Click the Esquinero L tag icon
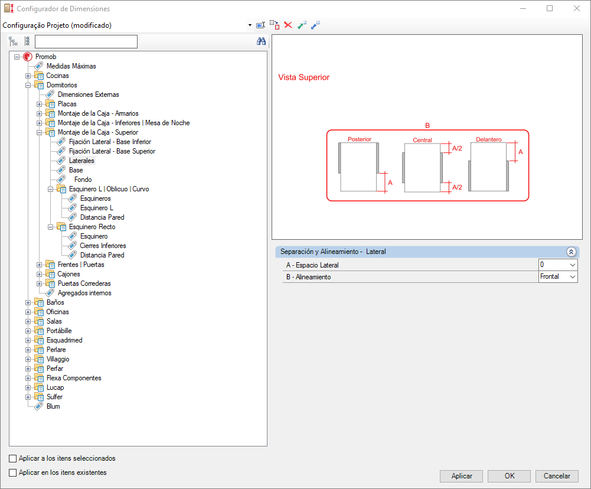591x489 pixels. coord(73,208)
